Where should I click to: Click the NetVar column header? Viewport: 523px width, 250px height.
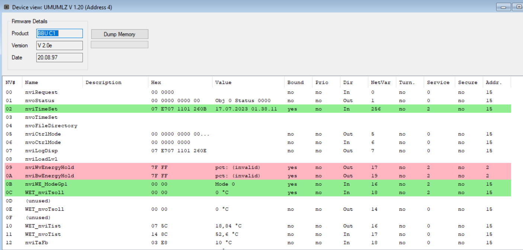(382, 82)
